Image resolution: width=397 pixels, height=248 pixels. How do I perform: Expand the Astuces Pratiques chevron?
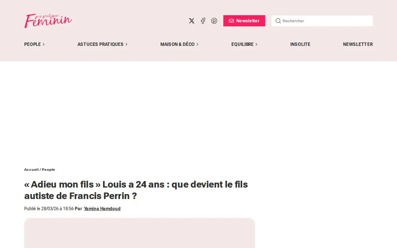(x=126, y=44)
